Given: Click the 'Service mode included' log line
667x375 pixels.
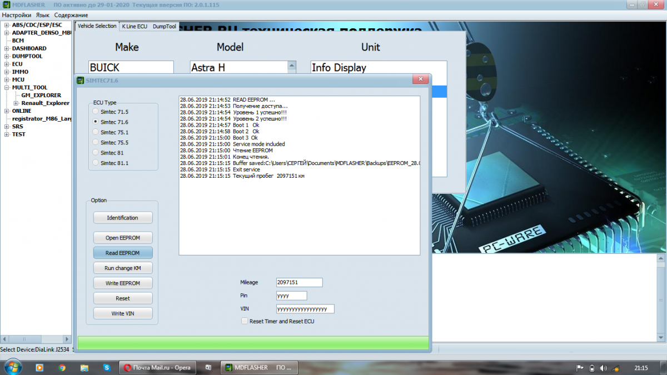Looking at the screenshot, I should coord(232,144).
